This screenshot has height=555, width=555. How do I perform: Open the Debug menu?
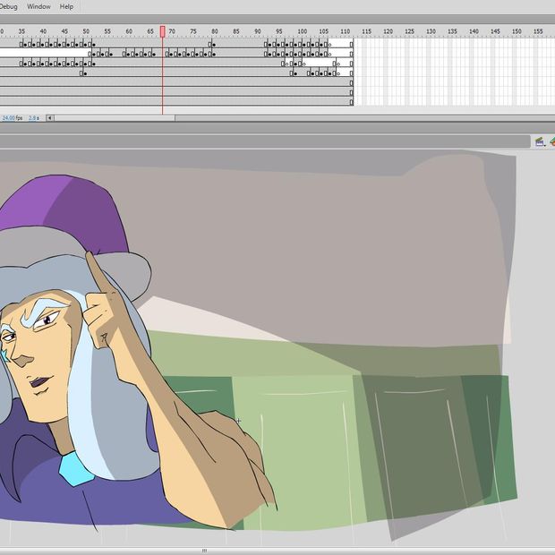pyautogui.click(x=8, y=6)
